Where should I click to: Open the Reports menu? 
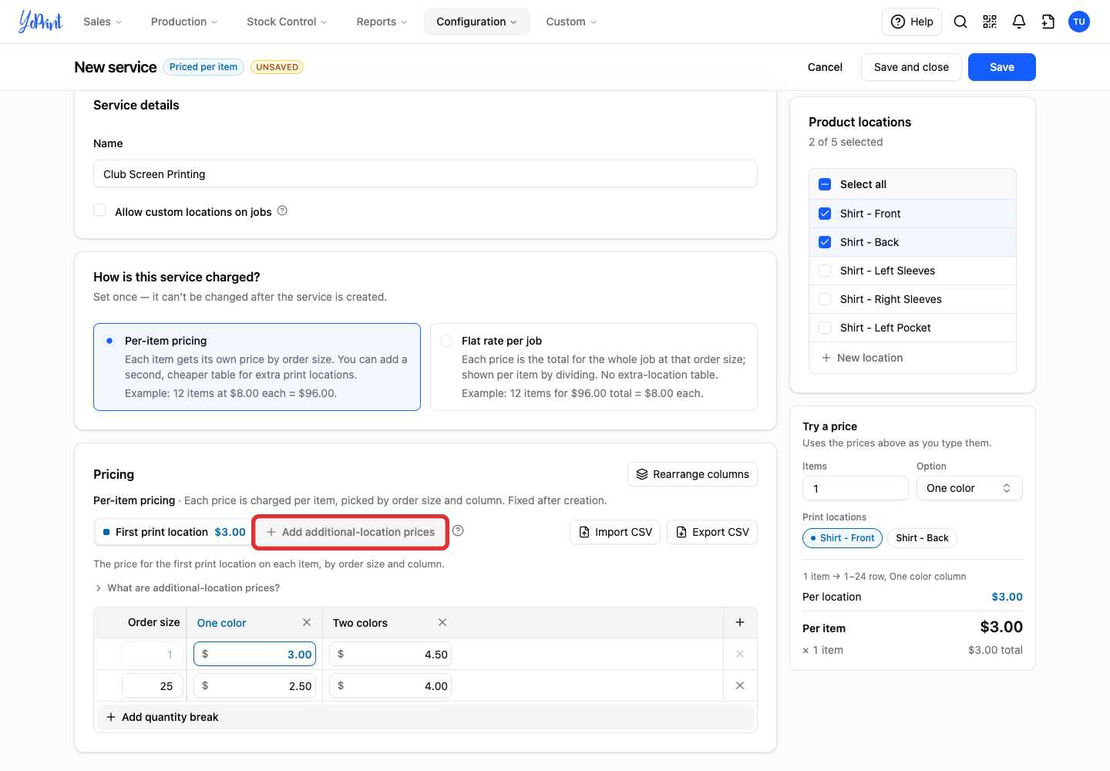tap(382, 22)
